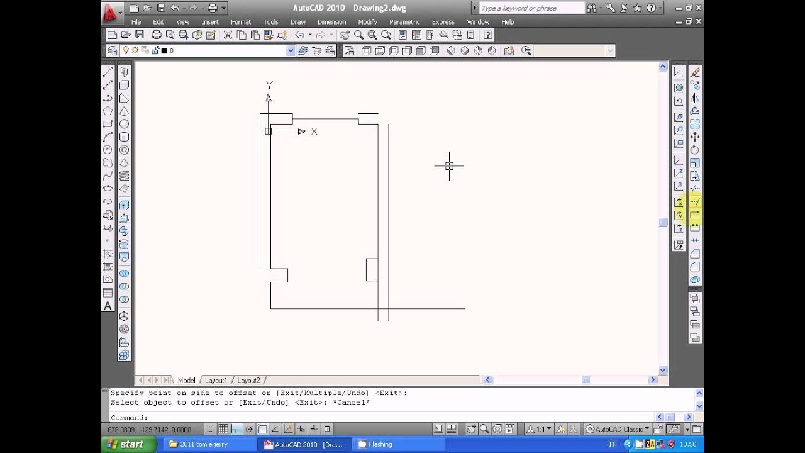This screenshot has height=453, width=805.
Task: Open the Dimension menu
Action: (331, 21)
